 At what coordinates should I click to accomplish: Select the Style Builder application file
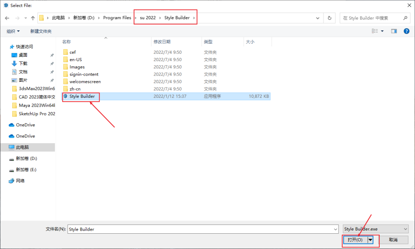pos(82,96)
